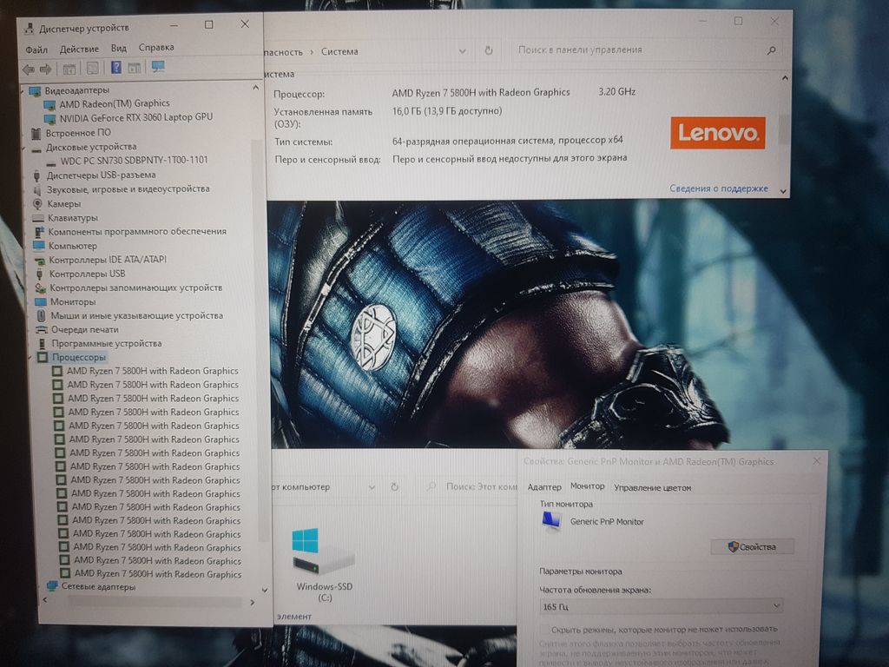This screenshot has height=667, width=889.
Task: Click the magnifier icon in control panel search
Action: point(771,50)
